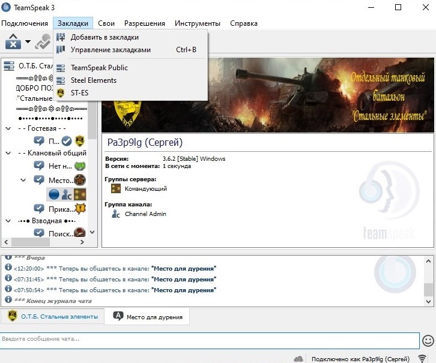Screen dimensions: 436x363
Task: Click the add bookmark icon in menu
Action: pyautogui.click(x=61, y=37)
